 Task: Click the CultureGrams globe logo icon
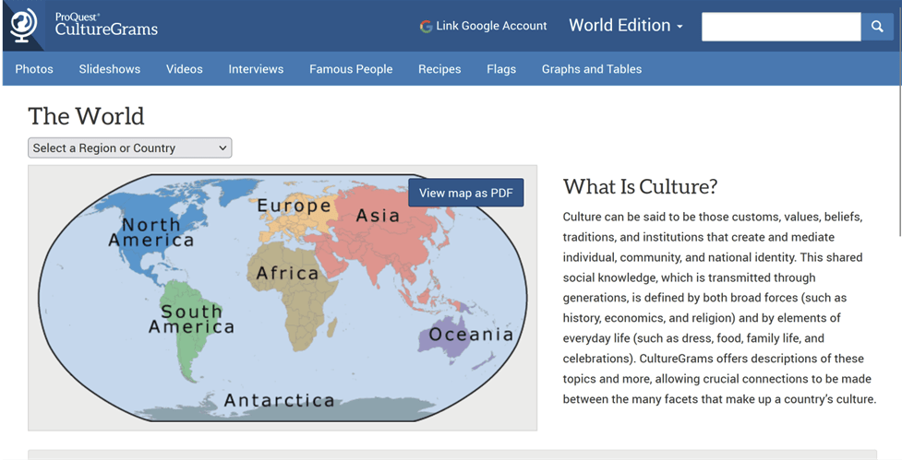pos(24,26)
